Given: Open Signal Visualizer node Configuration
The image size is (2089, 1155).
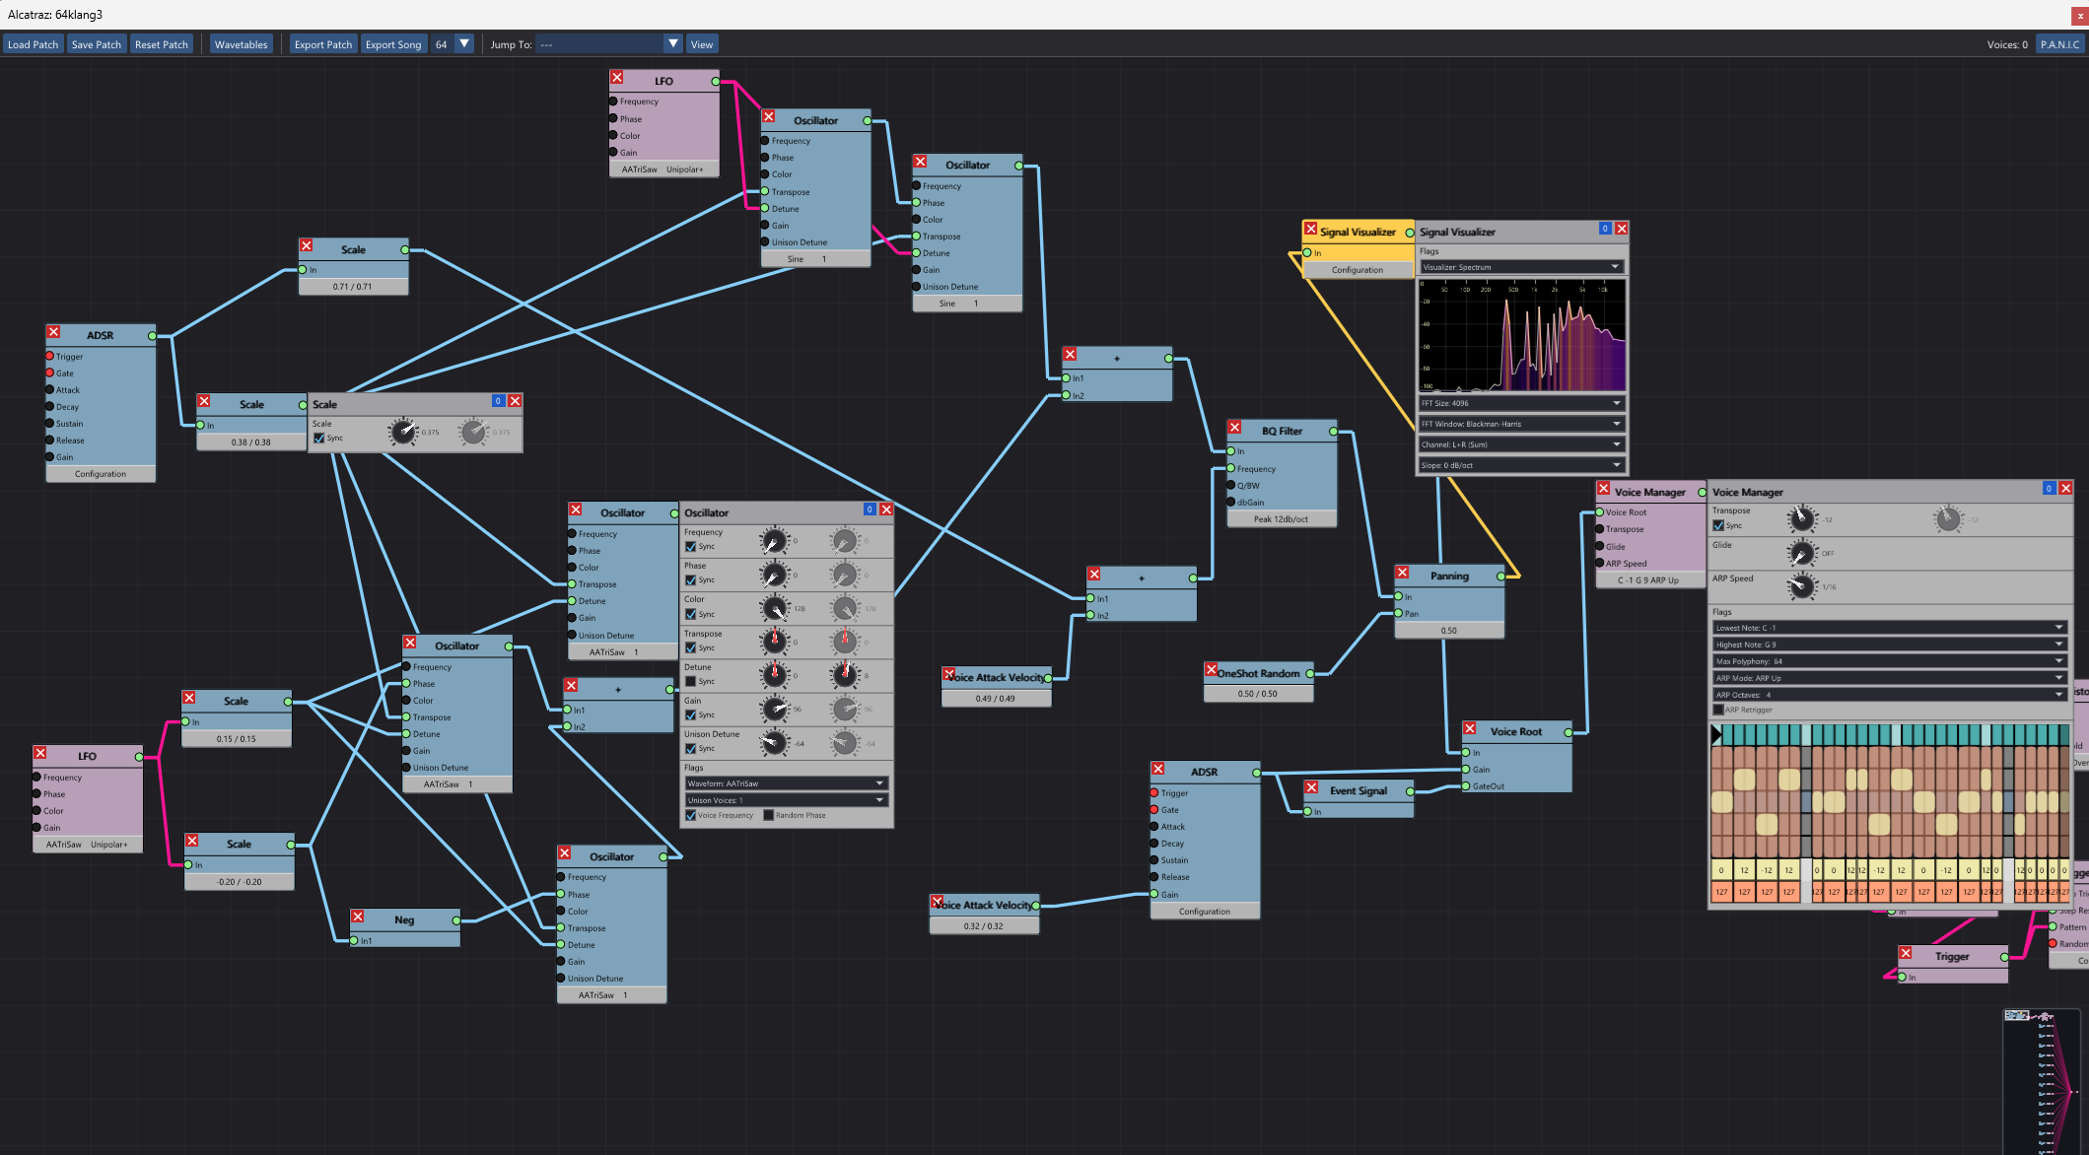Looking at the screenshot, I should click(1358, 270).
